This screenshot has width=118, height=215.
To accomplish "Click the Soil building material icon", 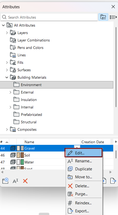I will point(13,155).
